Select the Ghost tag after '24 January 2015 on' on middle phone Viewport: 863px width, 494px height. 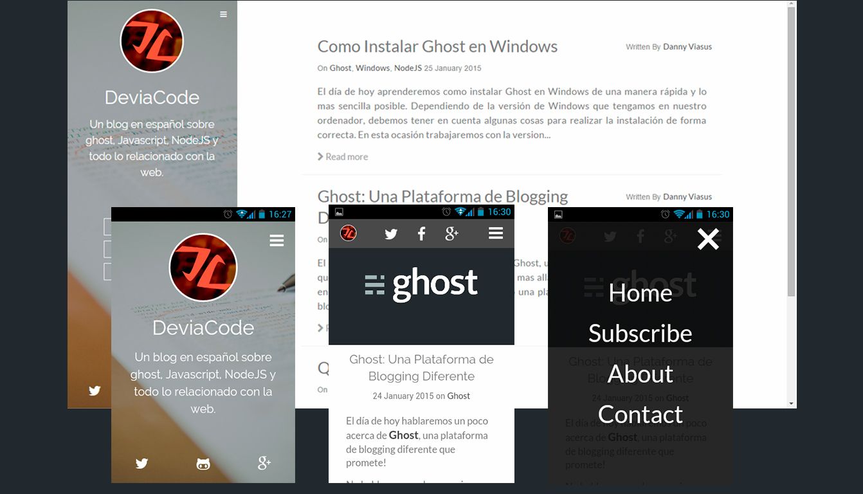(459, 396)
